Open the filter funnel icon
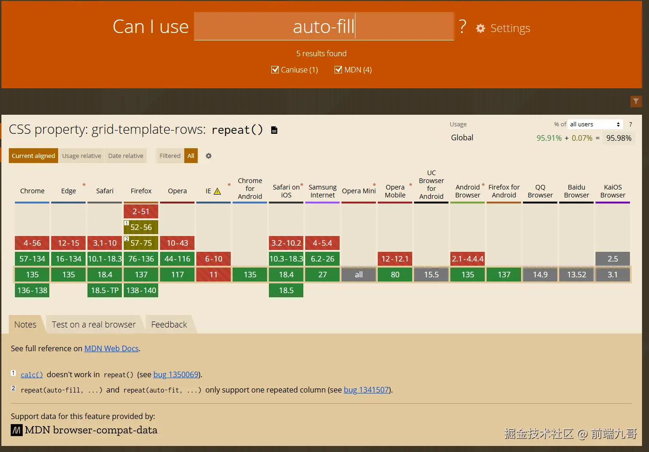The image size is (649, 452). pyautogui.click(x=636, y=101)
